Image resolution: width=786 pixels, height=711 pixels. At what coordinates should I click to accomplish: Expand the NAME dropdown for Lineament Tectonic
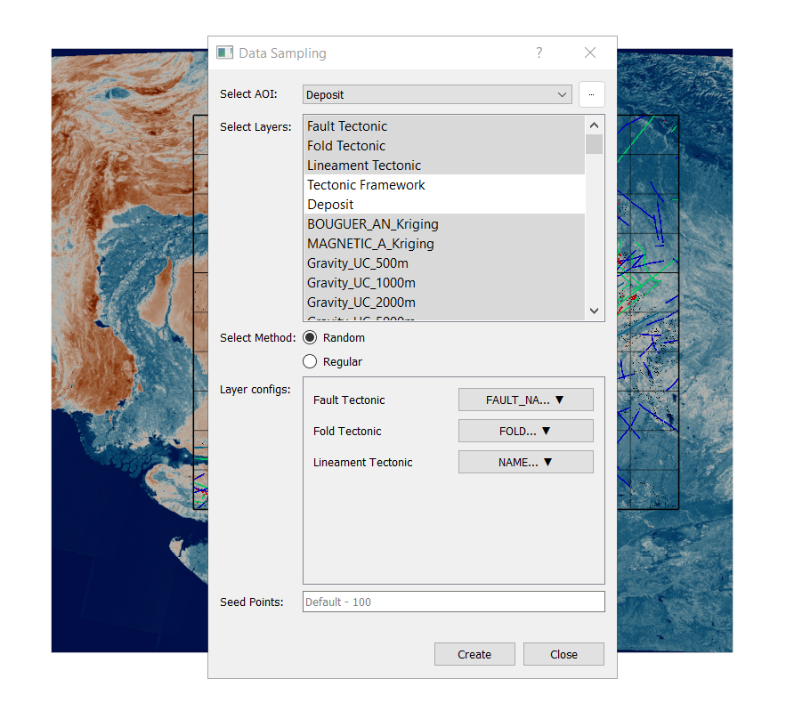pyautogui.click(x=525, y=463)
